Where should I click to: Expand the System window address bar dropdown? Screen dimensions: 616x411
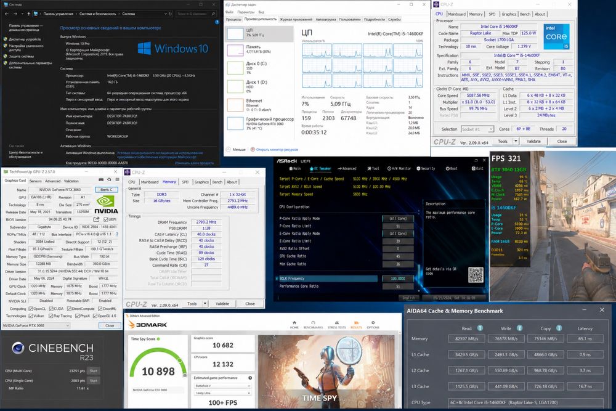[165, 14]
